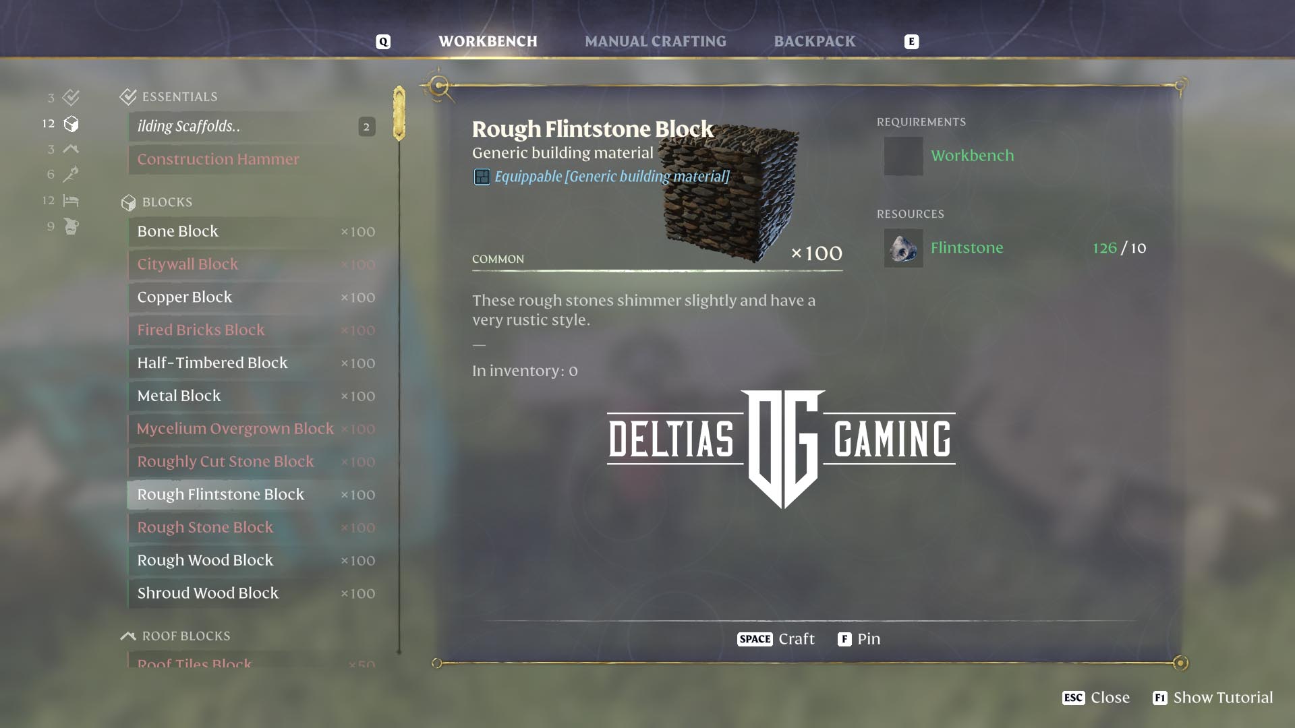This screenshot has height=728, width=1295.
Task: Click the Equippable generic building material icon
Action: click(482, 177)
